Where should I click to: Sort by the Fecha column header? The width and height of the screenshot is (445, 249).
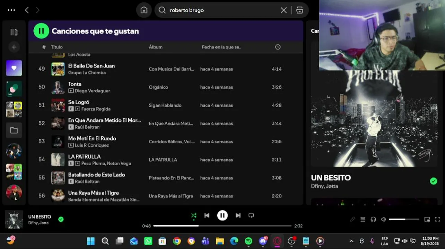tap(221, 47)
